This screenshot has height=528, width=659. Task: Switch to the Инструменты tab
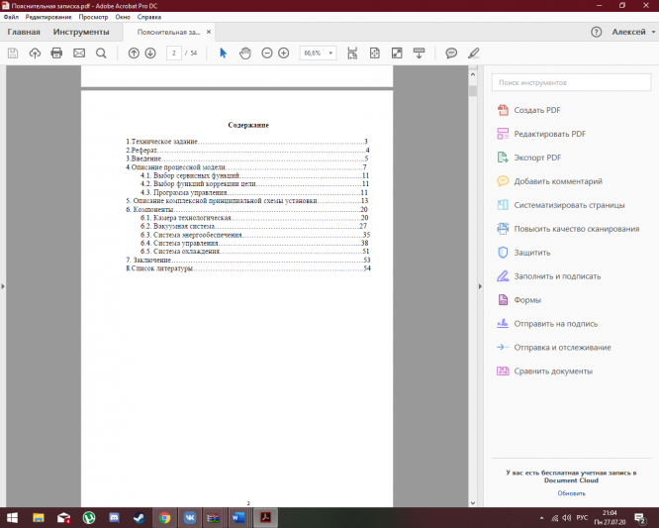(x=81, y=32)
